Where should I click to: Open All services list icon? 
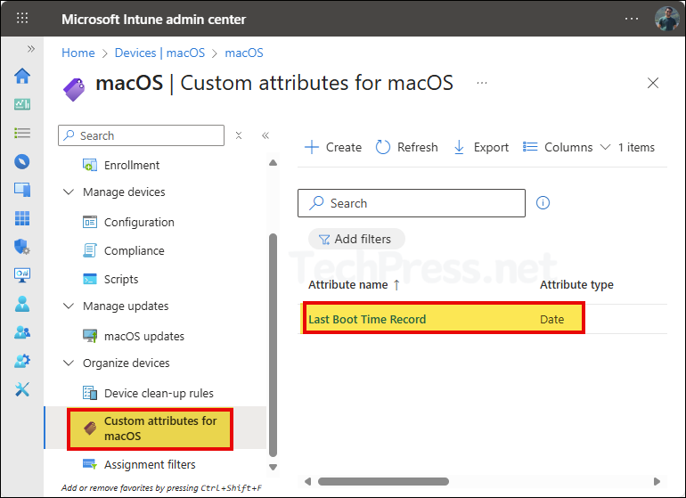click(22, 133)
